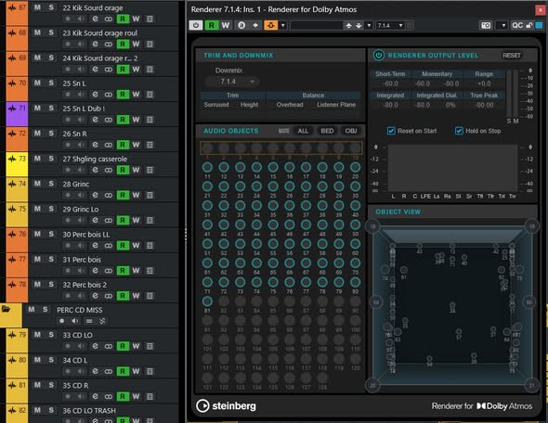Click group editing equals icon on PERC CD MISS

point(89,321)
